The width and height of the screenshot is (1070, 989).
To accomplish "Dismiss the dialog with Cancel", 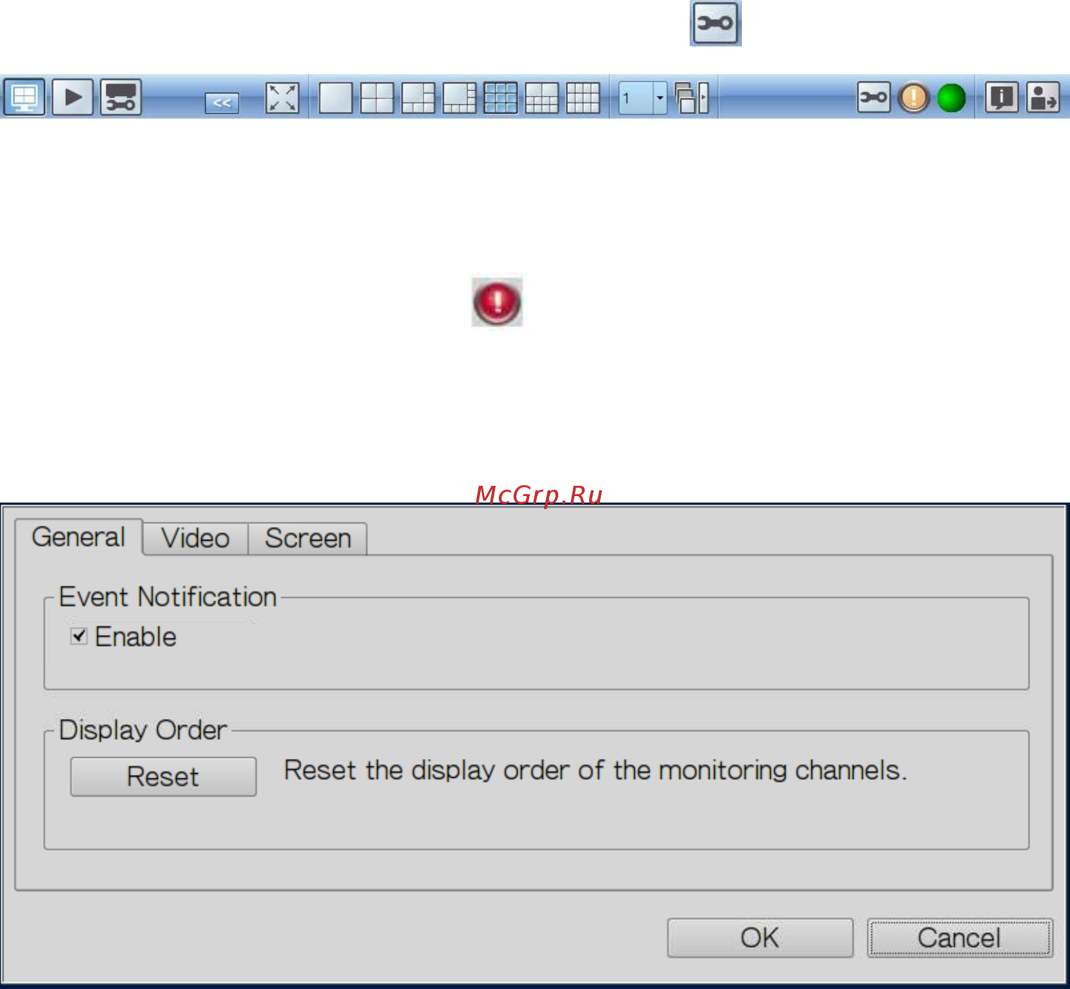I will tap(960, 937).
